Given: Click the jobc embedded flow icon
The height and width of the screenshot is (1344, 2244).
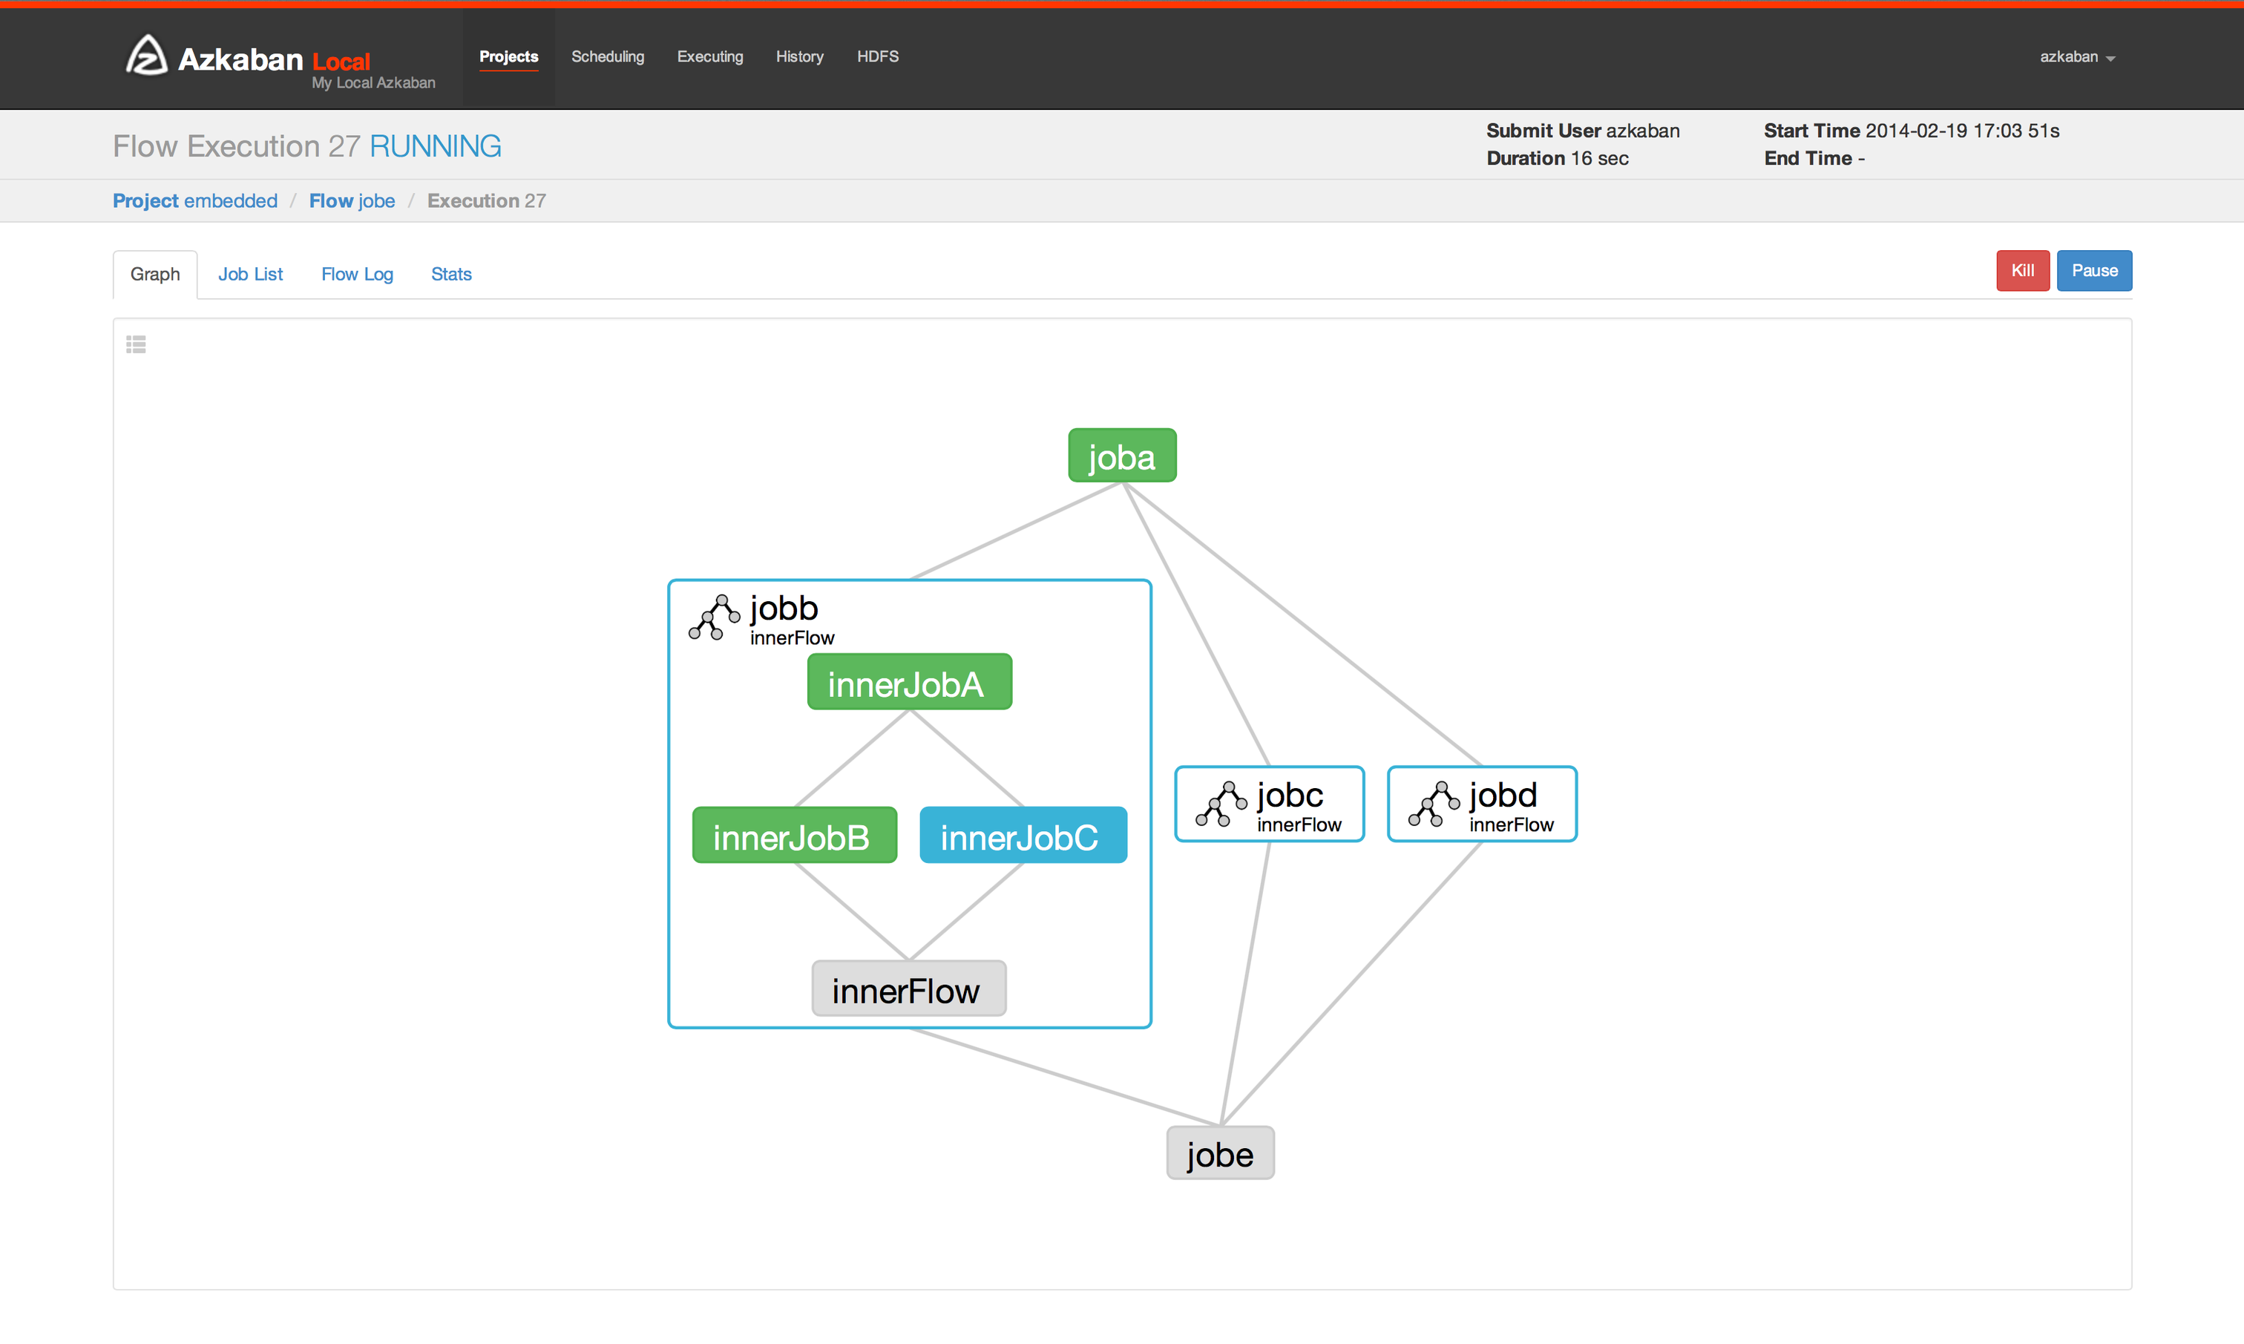Looking at the screenshot, I should (x=1220, y=804).
